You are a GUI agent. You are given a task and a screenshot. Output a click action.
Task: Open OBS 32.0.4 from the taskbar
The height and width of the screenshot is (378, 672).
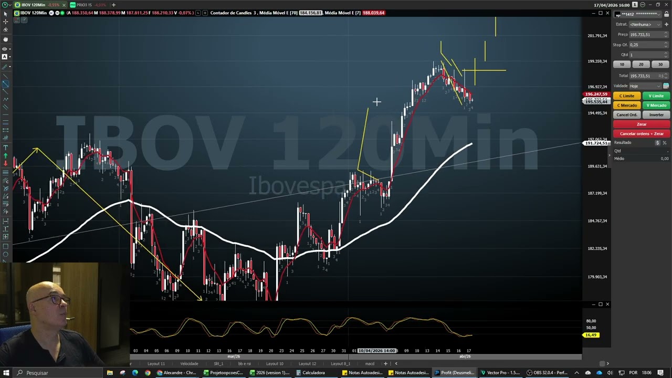(548, 373)
